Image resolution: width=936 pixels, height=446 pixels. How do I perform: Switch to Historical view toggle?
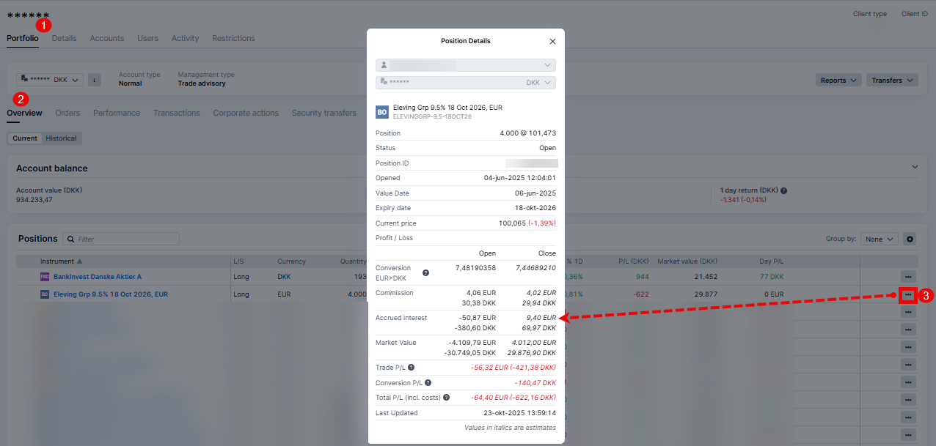coord(61,138)
